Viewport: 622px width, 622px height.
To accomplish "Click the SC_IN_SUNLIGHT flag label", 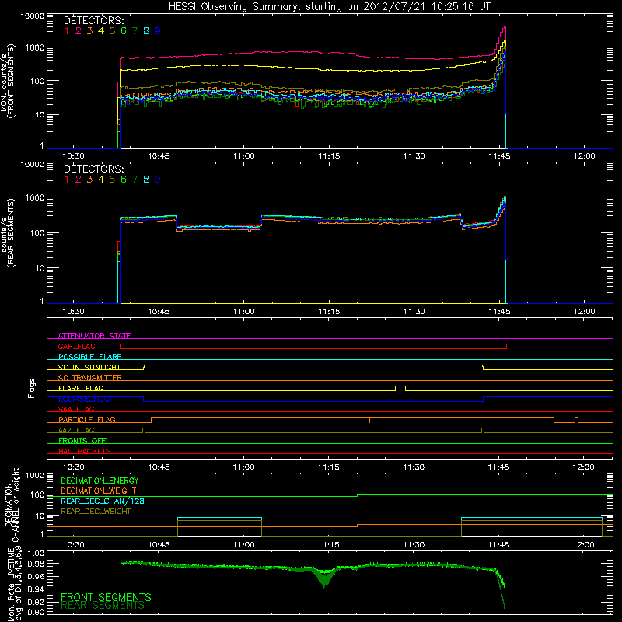I will 89,367.
